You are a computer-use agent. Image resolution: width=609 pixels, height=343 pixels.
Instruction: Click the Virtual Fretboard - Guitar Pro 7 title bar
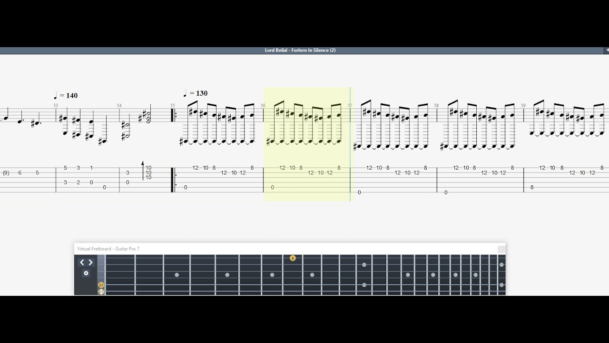point(290,249)
